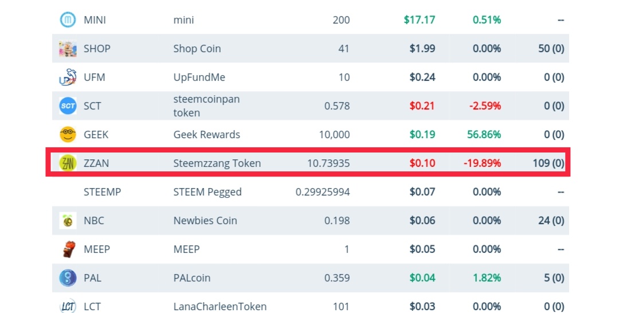Click ZZAN stake value 109 (0)

click(548, 163)
